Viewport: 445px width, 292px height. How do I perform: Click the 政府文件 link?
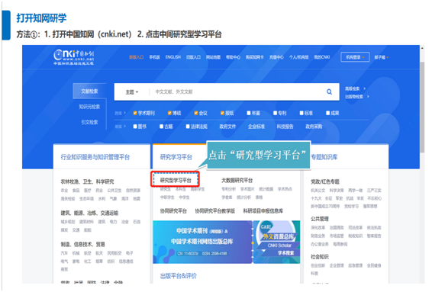click(x=227, y=127)
